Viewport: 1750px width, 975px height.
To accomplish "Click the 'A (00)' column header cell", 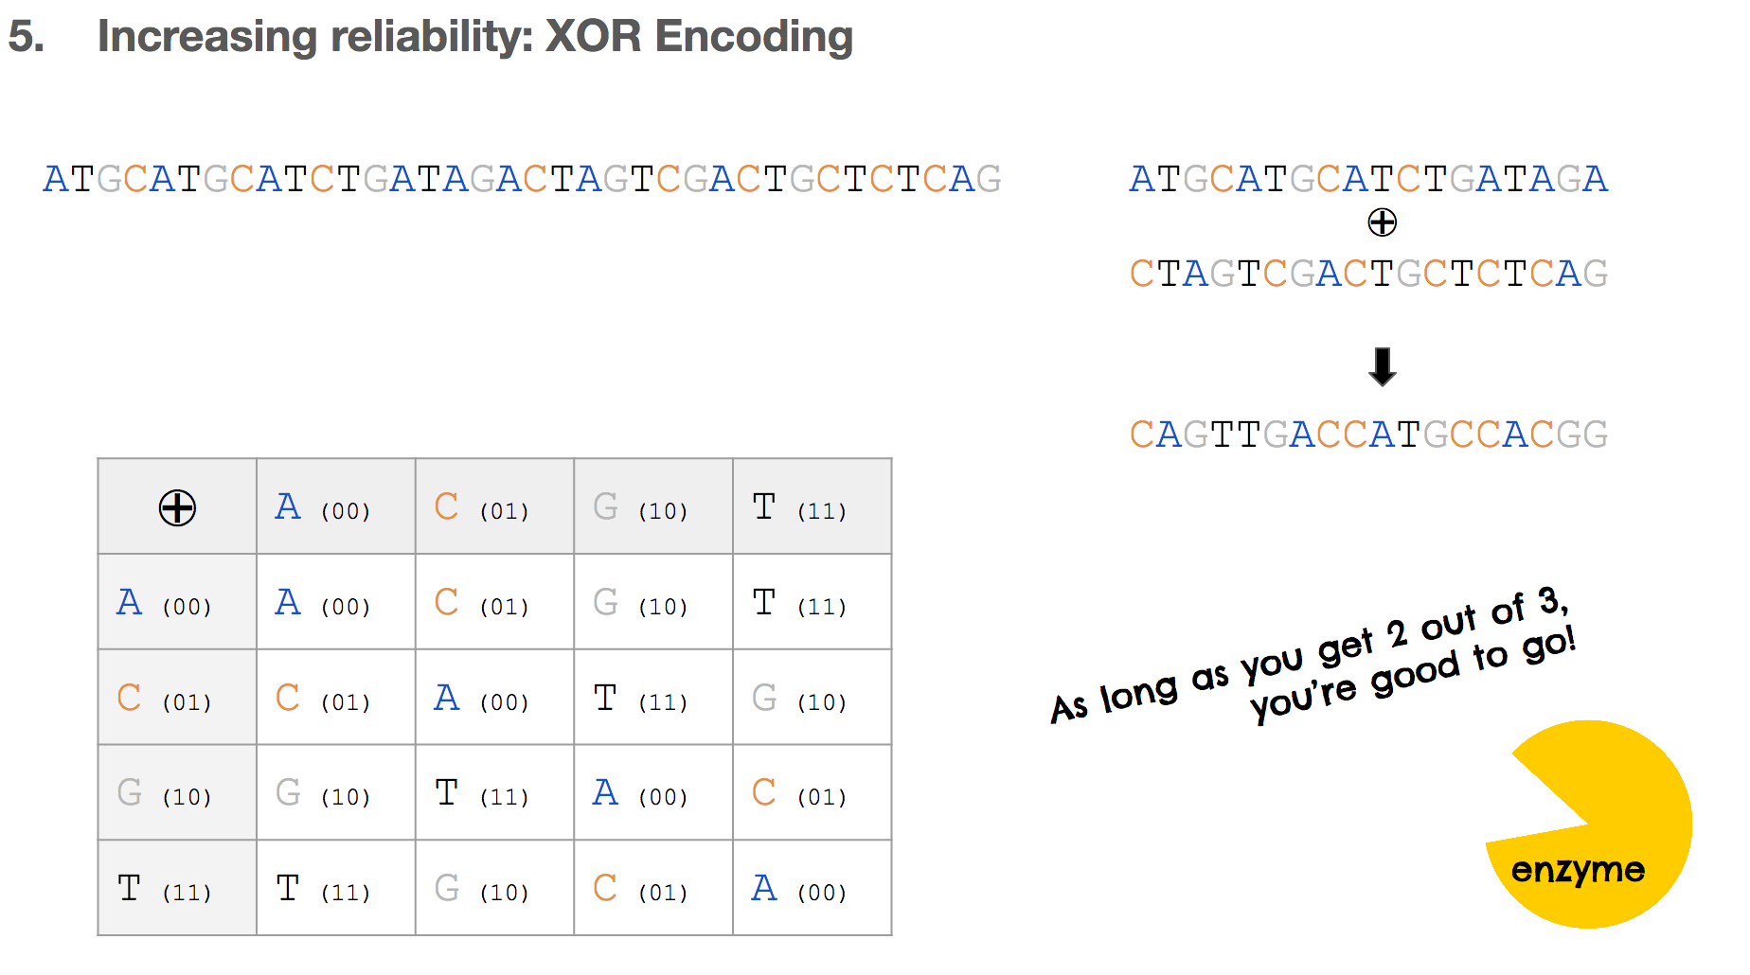I will tap(336, 506).
